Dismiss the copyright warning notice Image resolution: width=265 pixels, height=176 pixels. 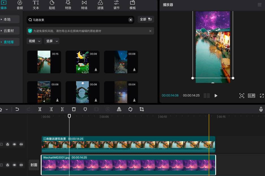pyautogui.click(x=150, y=31)
